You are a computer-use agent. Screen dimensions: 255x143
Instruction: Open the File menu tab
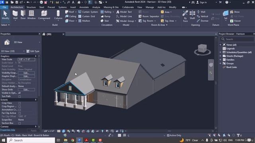(4, 7)
